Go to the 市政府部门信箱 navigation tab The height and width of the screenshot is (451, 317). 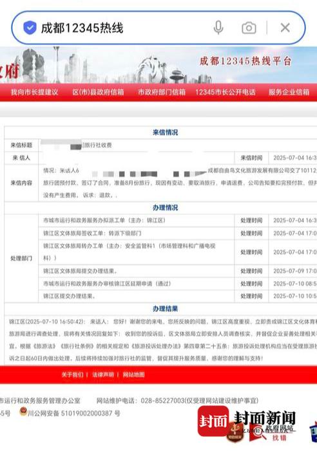click(162, 93)
